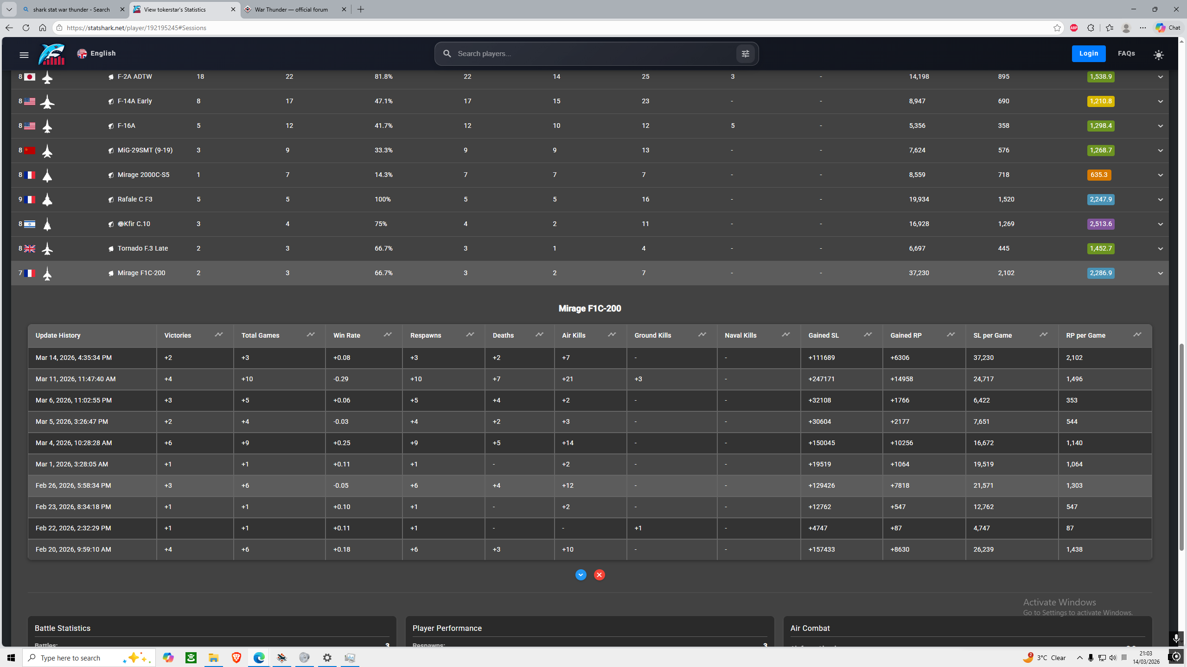Open Brave browser from the taskbar
Image resolution: width=1187 pixels, height=667 pixels.
[236, 658]
